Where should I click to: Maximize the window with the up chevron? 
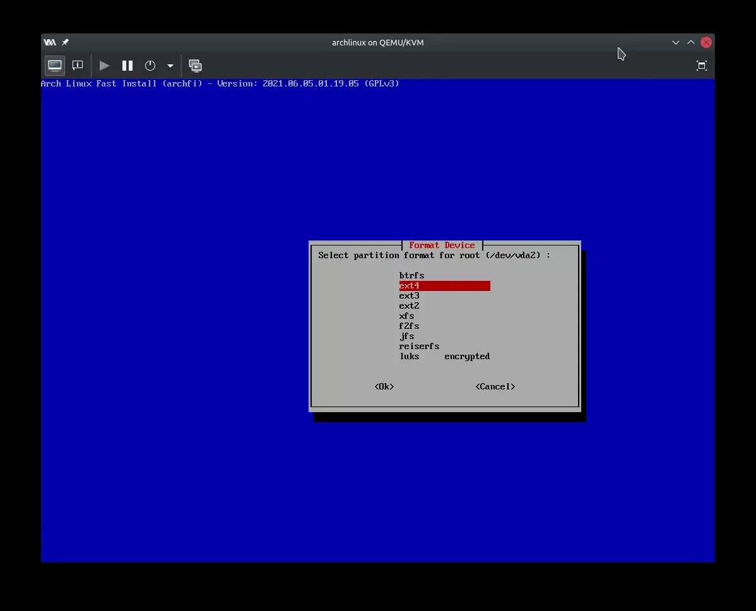(x=691, y=42)
